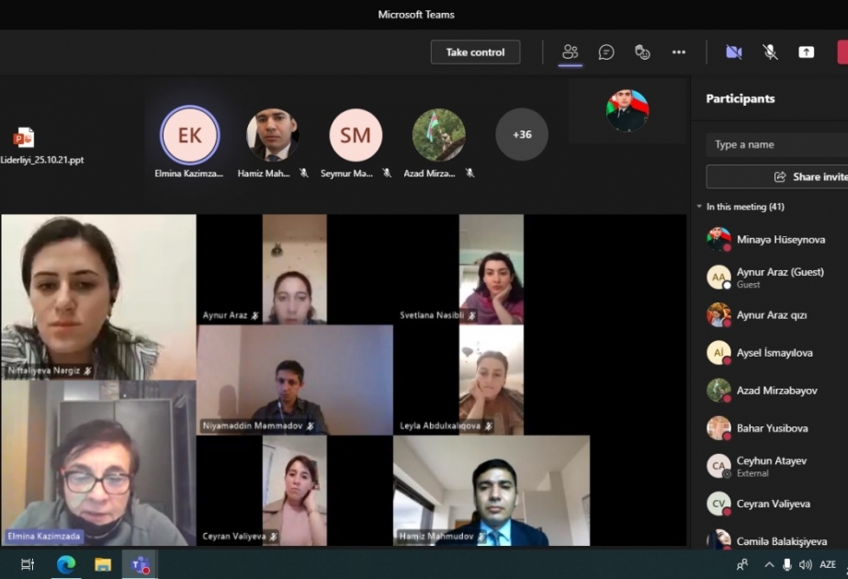Switch to Microsoft Teams taskbar icon

pyautogui.click(x=140, y=565)
